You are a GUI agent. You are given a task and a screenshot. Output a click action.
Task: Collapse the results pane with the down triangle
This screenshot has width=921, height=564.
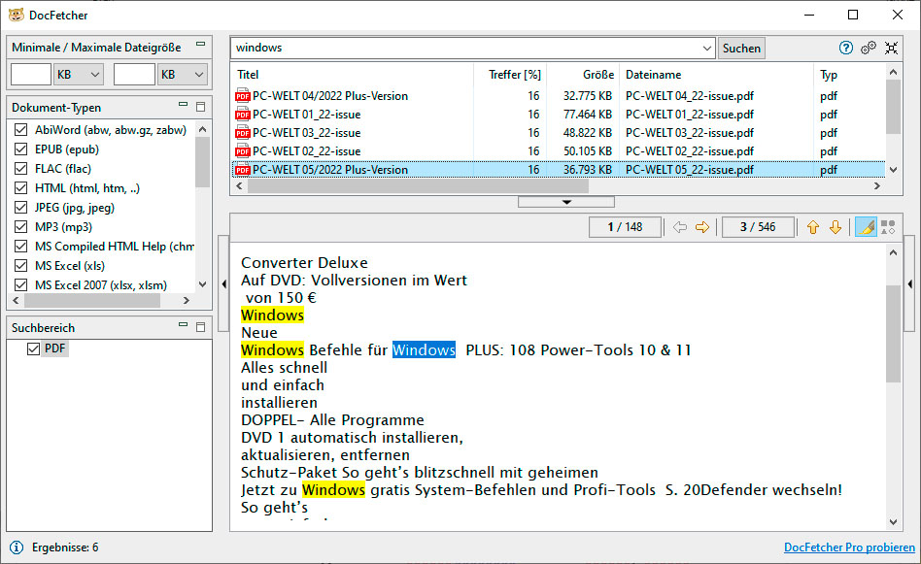coord(566,202)
